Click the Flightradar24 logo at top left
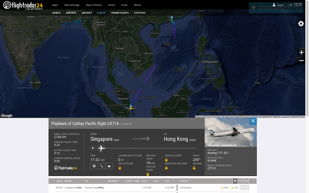Screen dimensions: 309x193 [23, 5]
